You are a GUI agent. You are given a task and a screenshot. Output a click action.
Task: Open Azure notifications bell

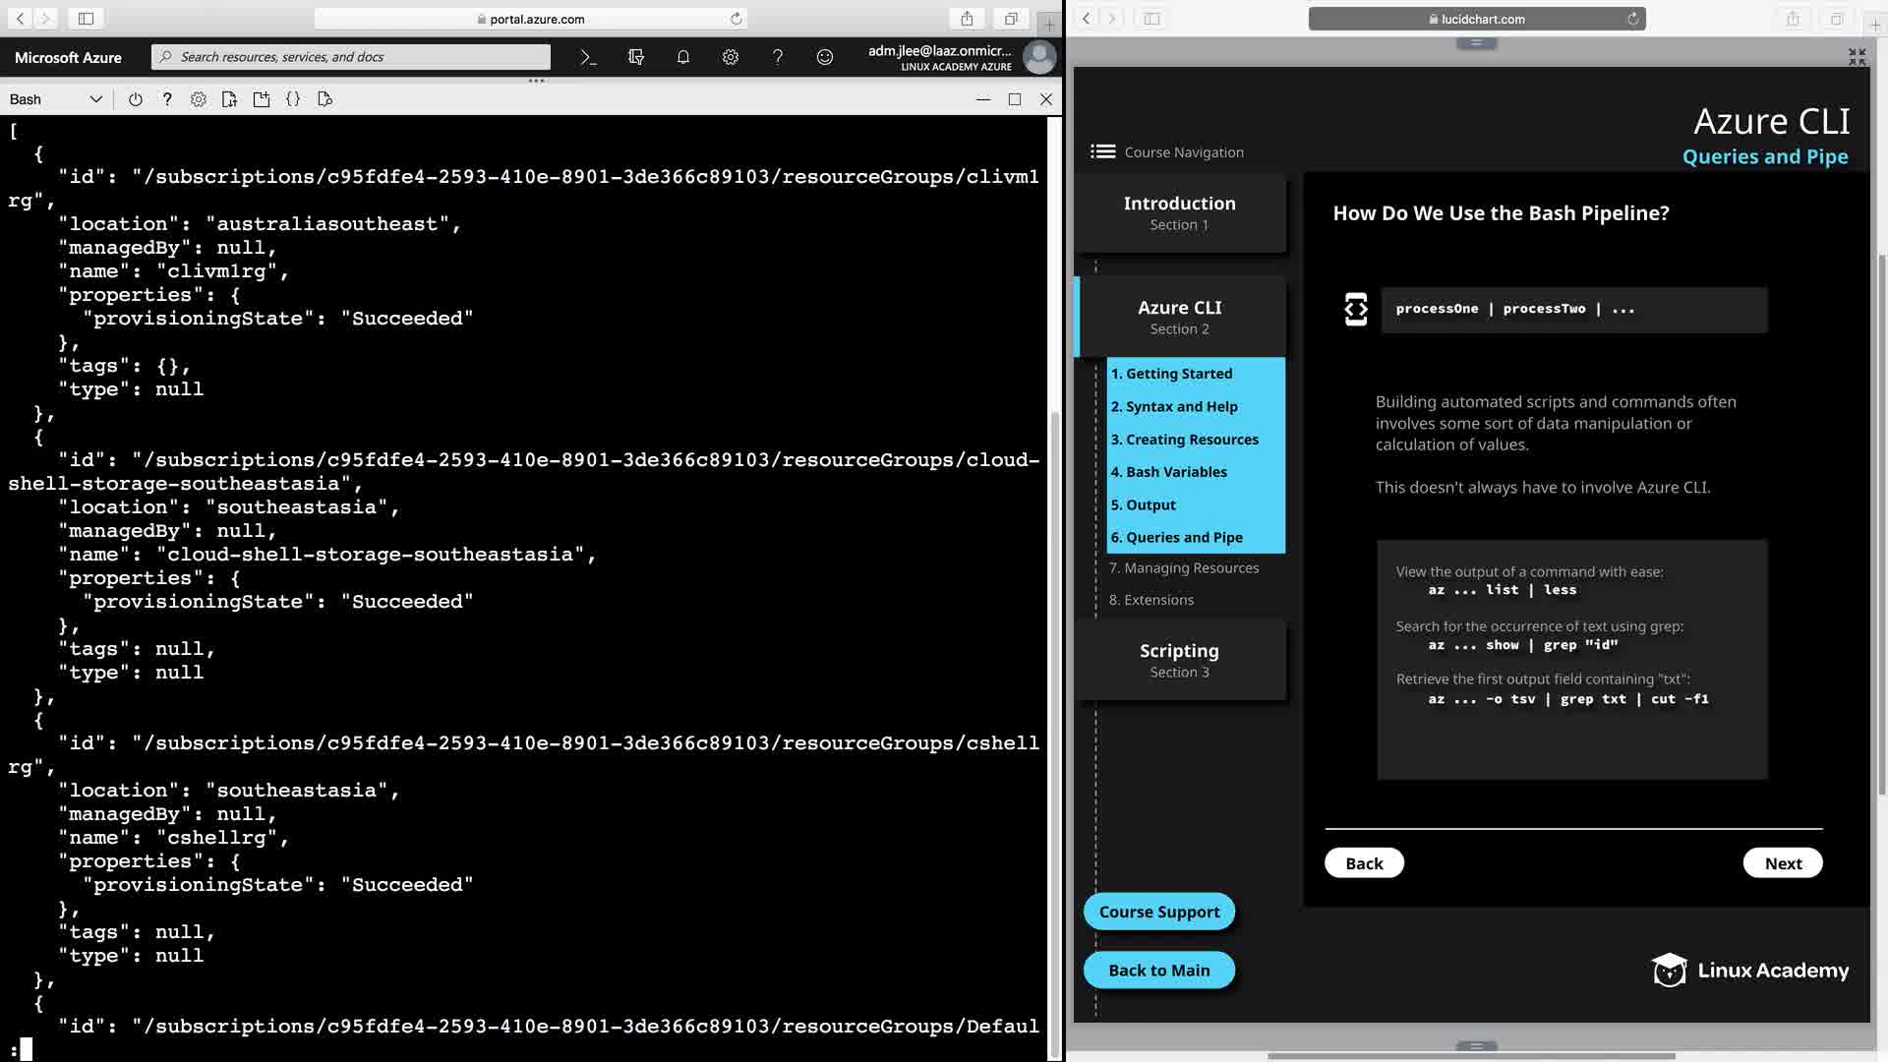(x=683, y=57)
